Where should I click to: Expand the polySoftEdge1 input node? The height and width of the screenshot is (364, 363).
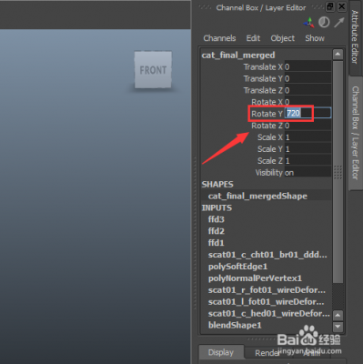pyautogui.click(x=237, y=267)
